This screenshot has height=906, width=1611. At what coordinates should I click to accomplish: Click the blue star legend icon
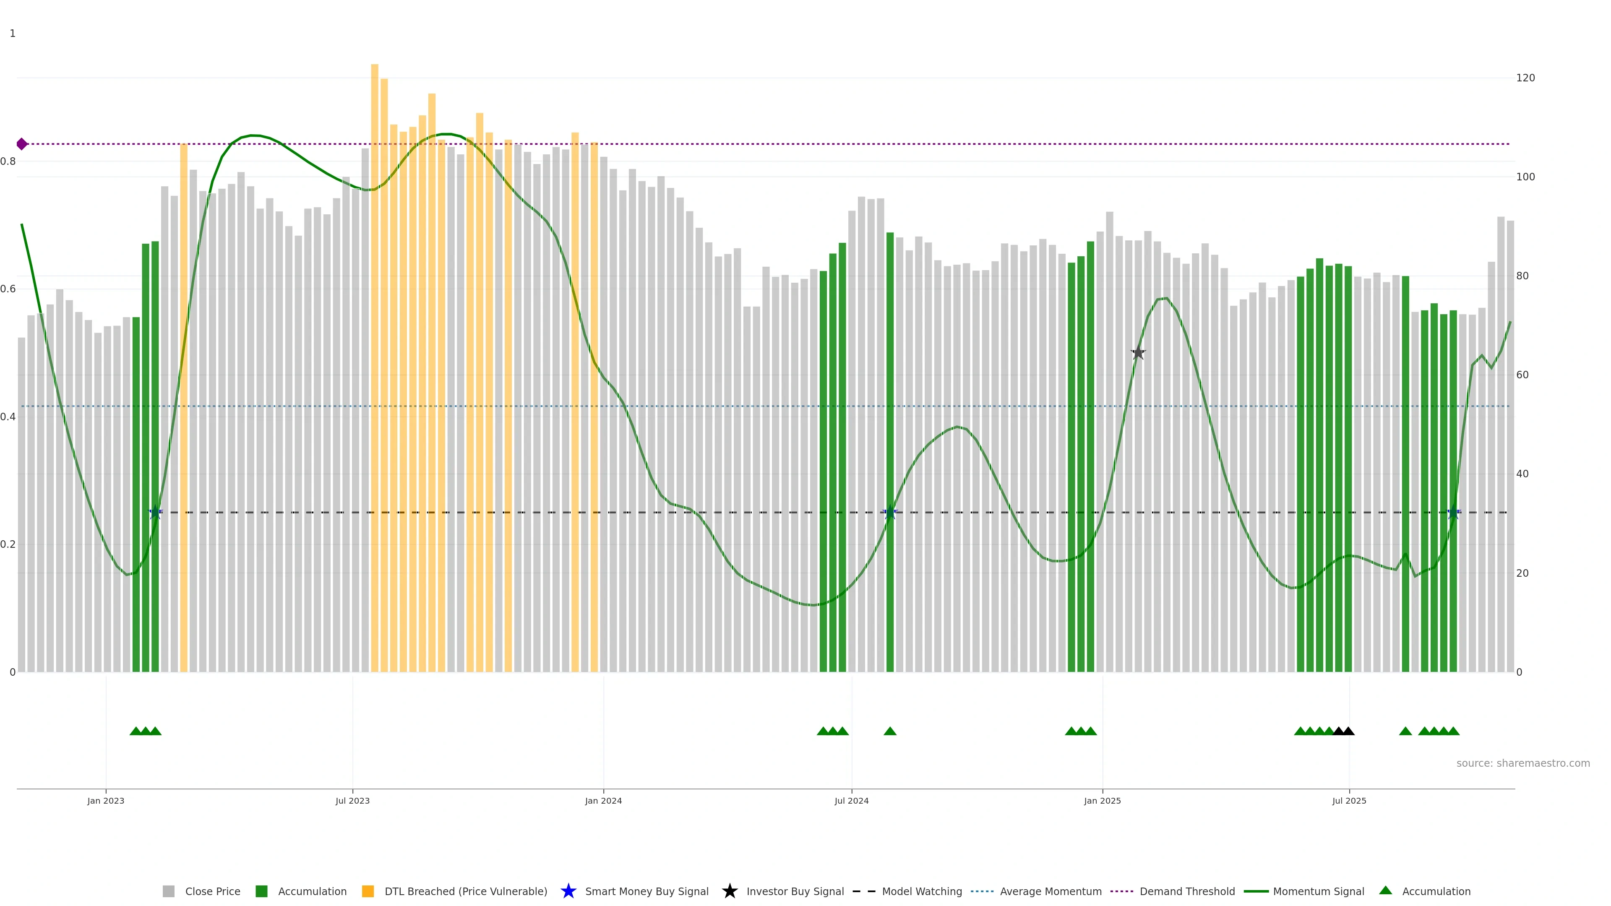click(x=568, y=891)
